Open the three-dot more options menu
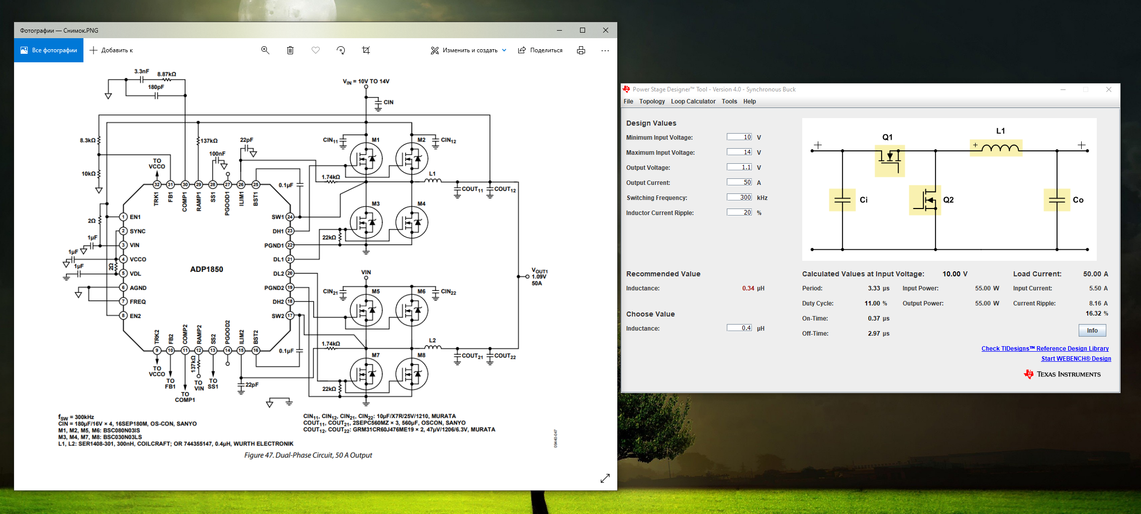This screenshot has height=514, width=1141. click(605, 50)
